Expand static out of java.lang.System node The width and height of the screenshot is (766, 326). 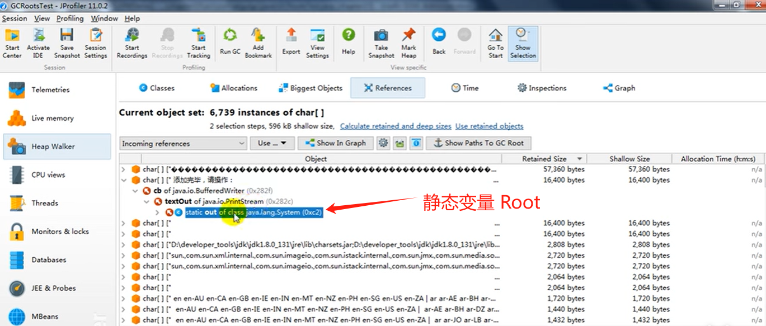click(157, 212)
